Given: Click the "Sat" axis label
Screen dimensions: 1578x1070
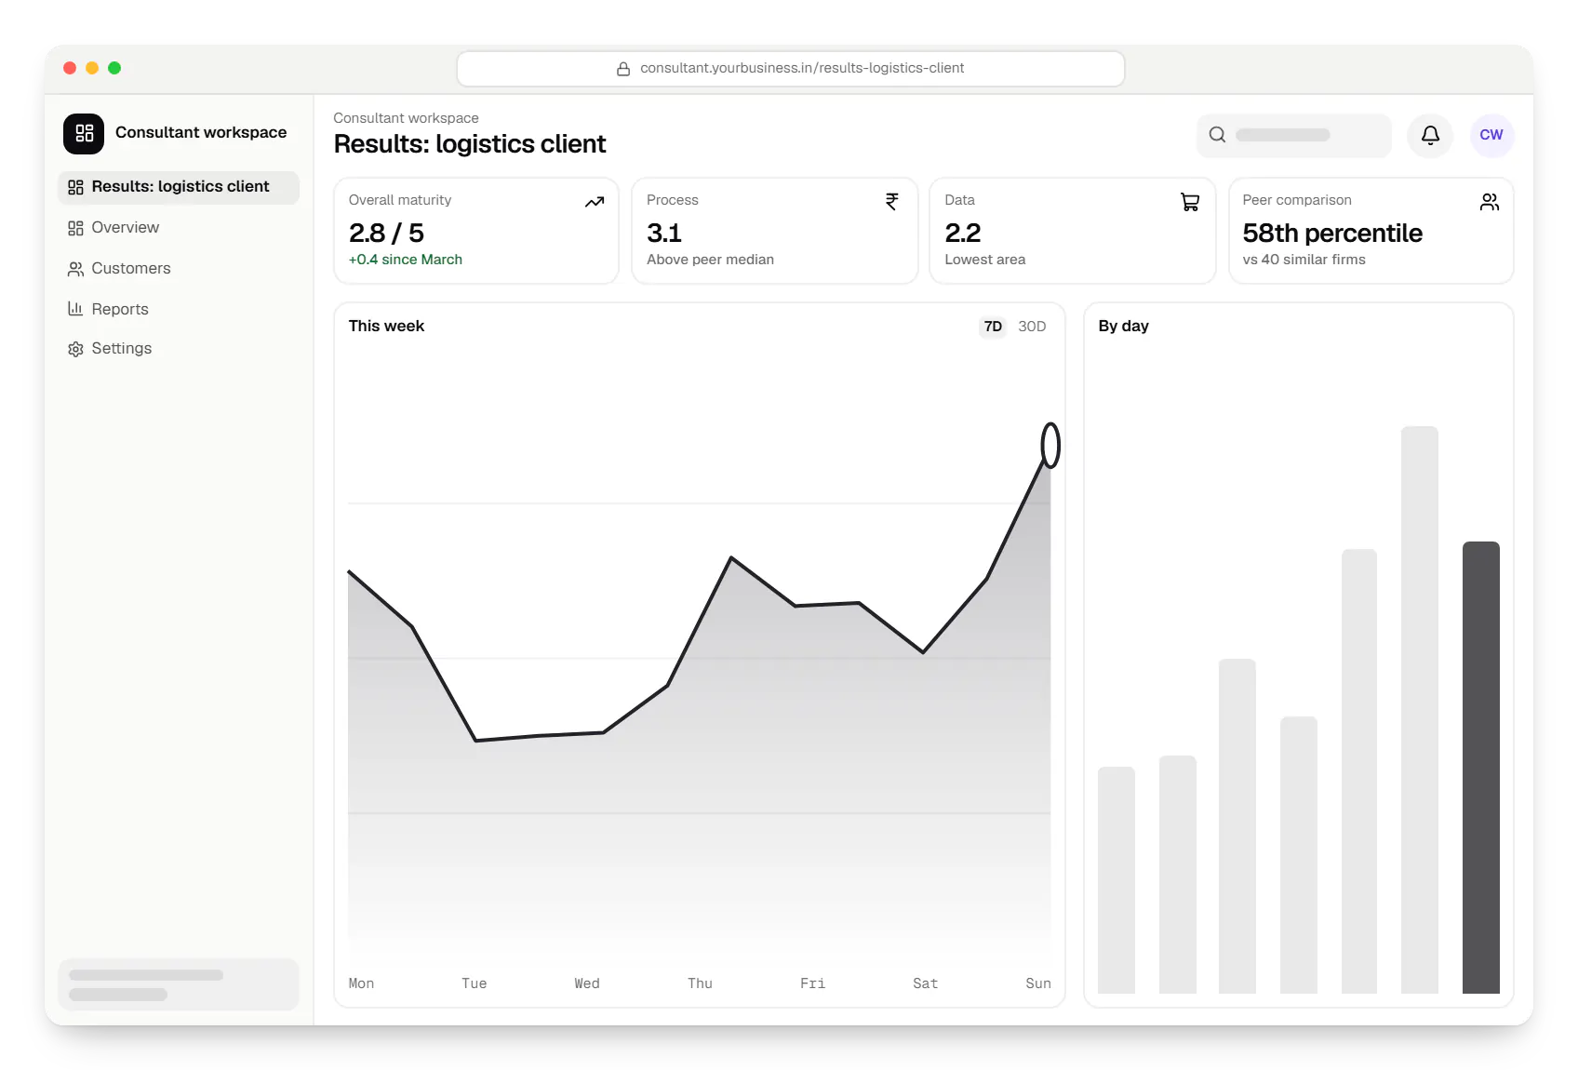Looking at the screenshot, I should [x=925, y=983].
